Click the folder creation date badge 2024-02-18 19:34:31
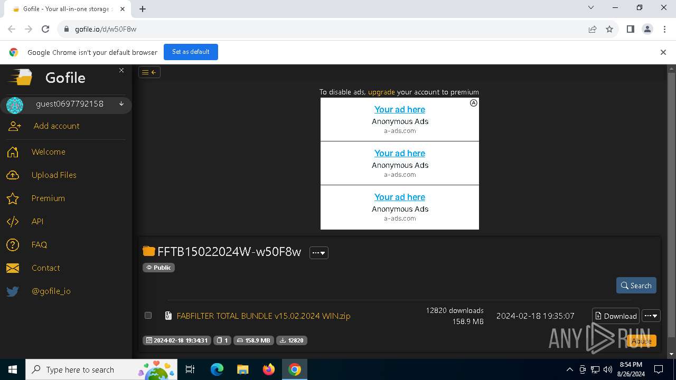Image resolution: width=676 pixels, height=380 pixels. (x=177, y=340)
